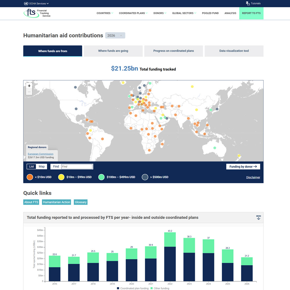Open the Humanitarian Action quick link

[x=57, y=202]
